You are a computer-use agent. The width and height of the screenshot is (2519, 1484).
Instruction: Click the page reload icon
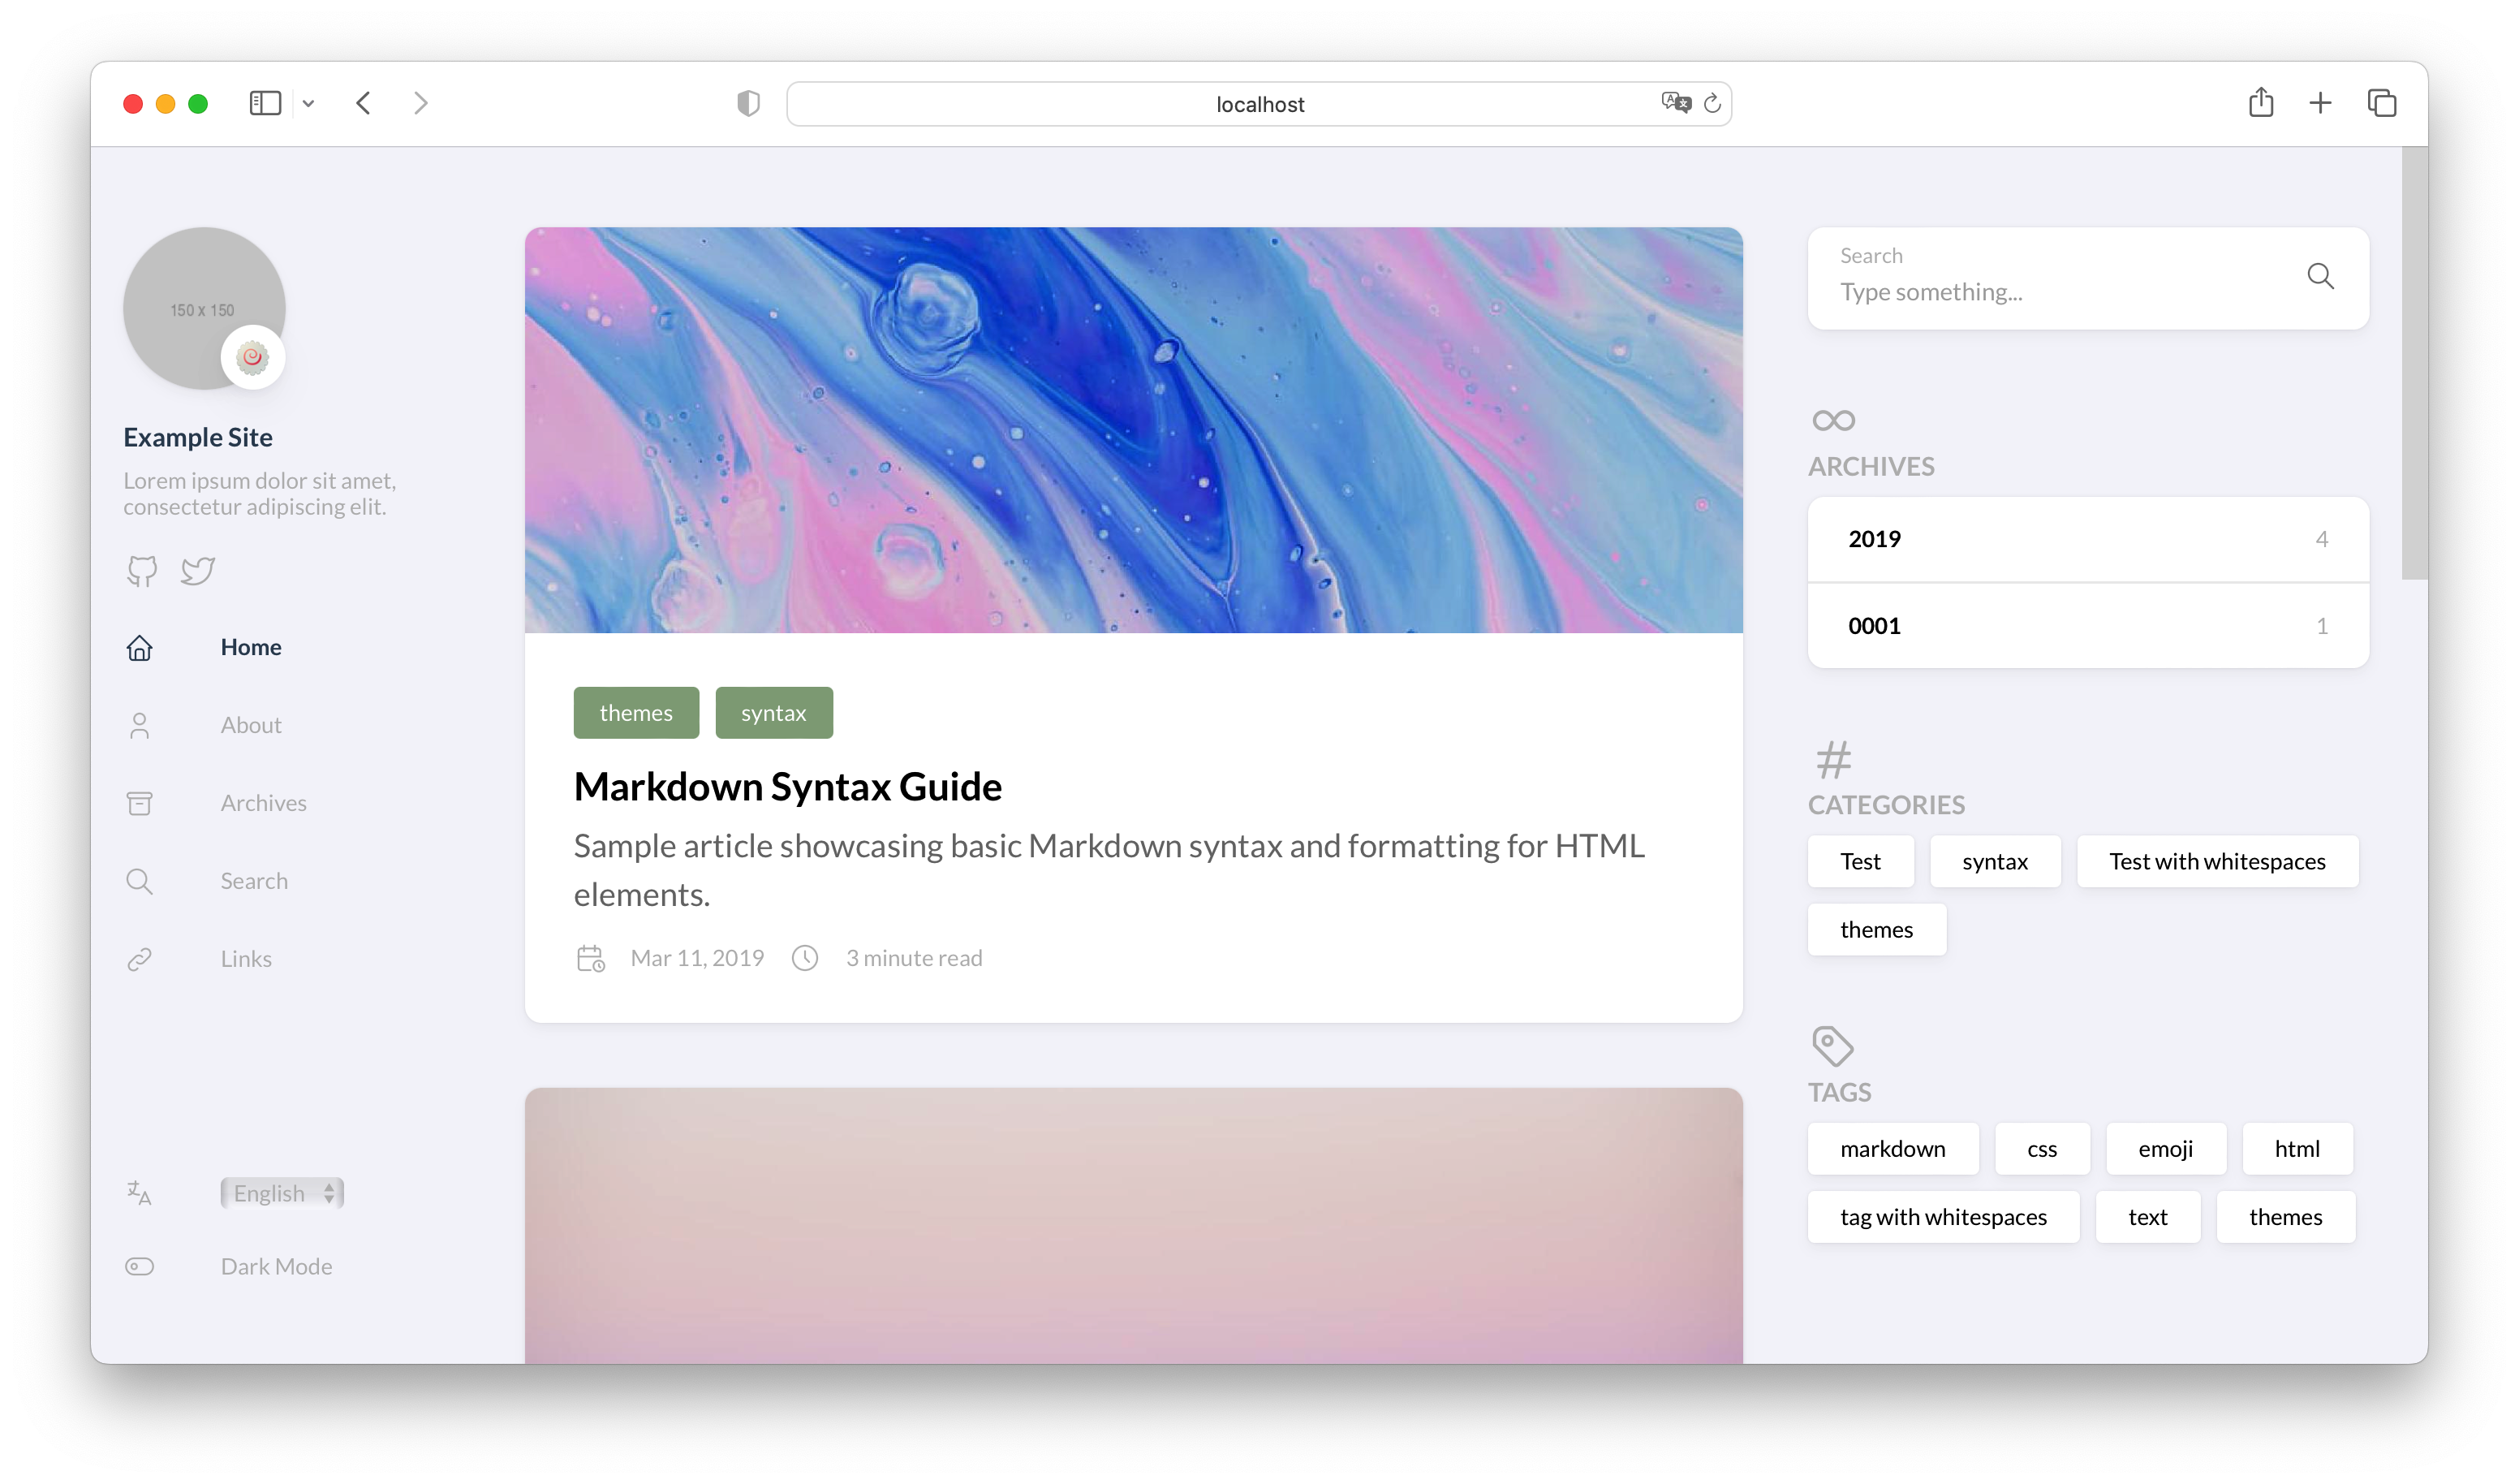[x=1712, y=104]
